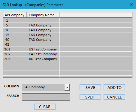Select TAD Company name in row 5
Image resolution: width=136 pixels, height=112 pixels.
tap(43, 25)
